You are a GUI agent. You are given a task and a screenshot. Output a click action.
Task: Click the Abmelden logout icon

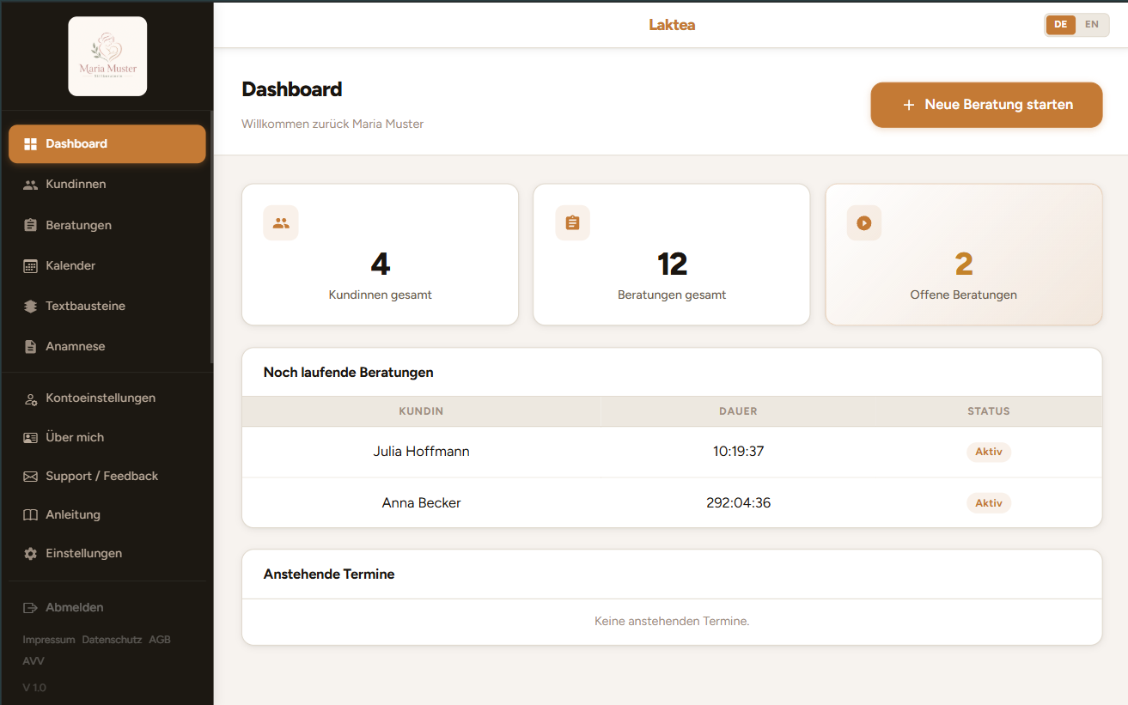click(31, 608)
